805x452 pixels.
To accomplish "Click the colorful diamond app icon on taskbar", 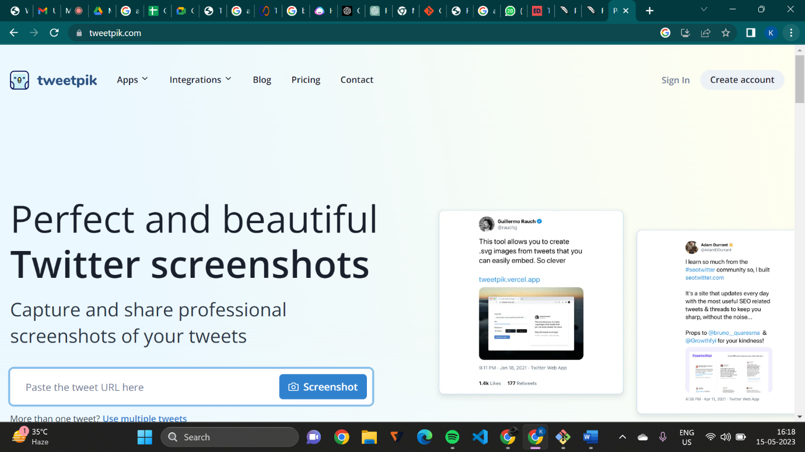I will (x=563, y=437).
